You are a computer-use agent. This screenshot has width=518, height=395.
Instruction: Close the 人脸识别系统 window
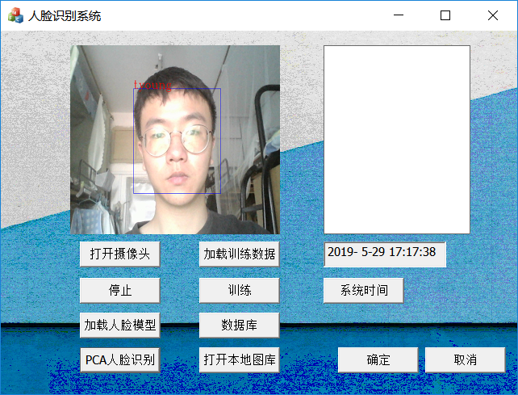coord(493,15)
